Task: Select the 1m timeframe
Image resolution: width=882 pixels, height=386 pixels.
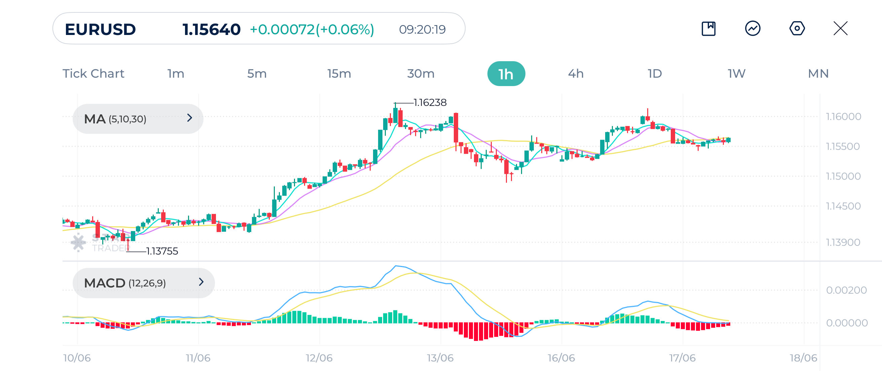Action: (176, 74)
